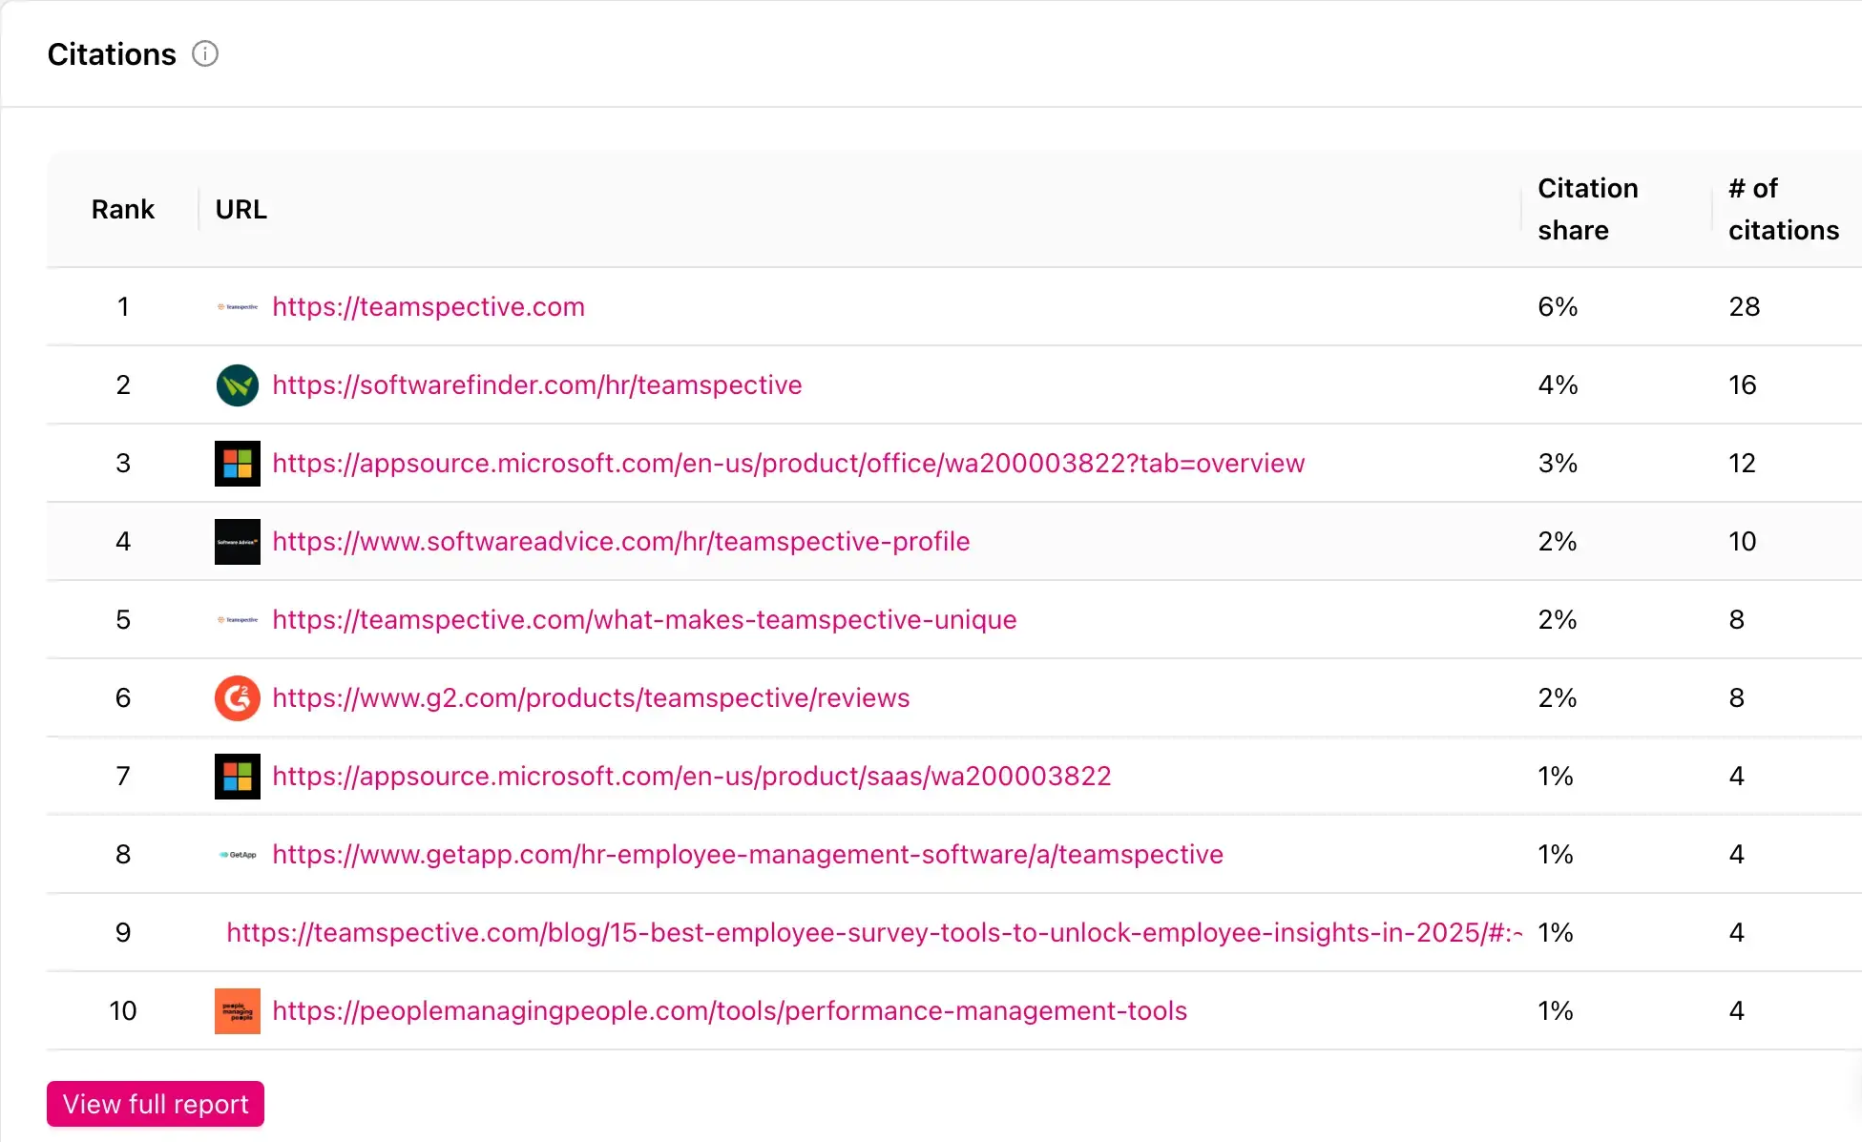
Task: Click 8 citations in what-makes-teamspective-unique row
Action: (1737, 620)
